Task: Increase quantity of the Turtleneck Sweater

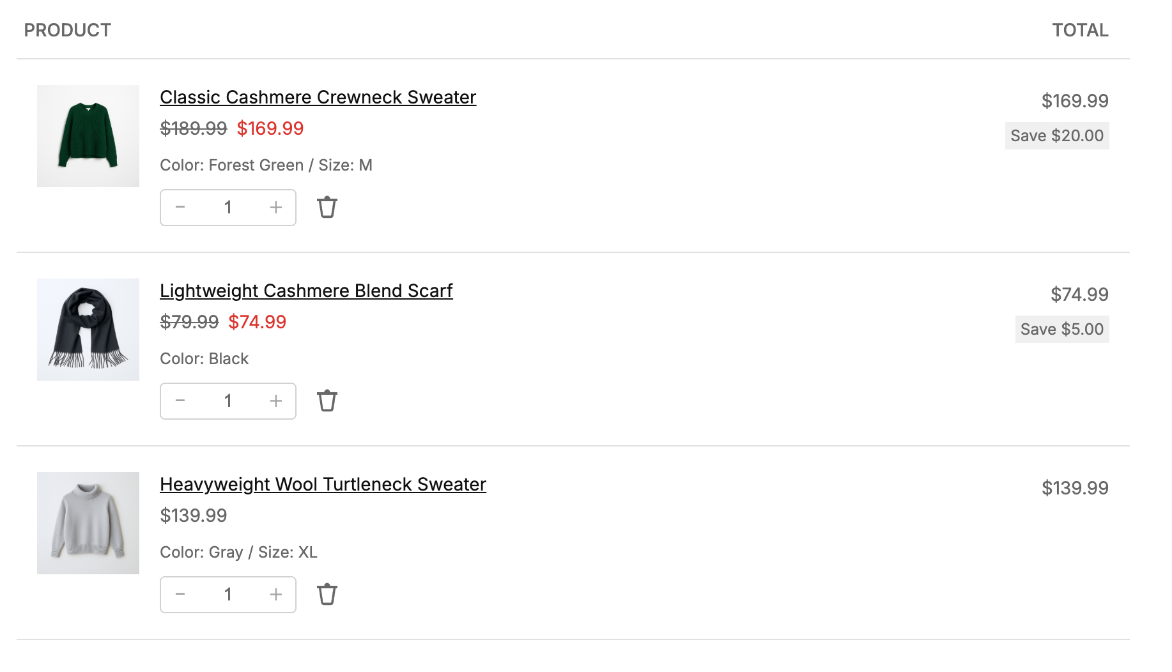Action: click(x=275, y=594)
